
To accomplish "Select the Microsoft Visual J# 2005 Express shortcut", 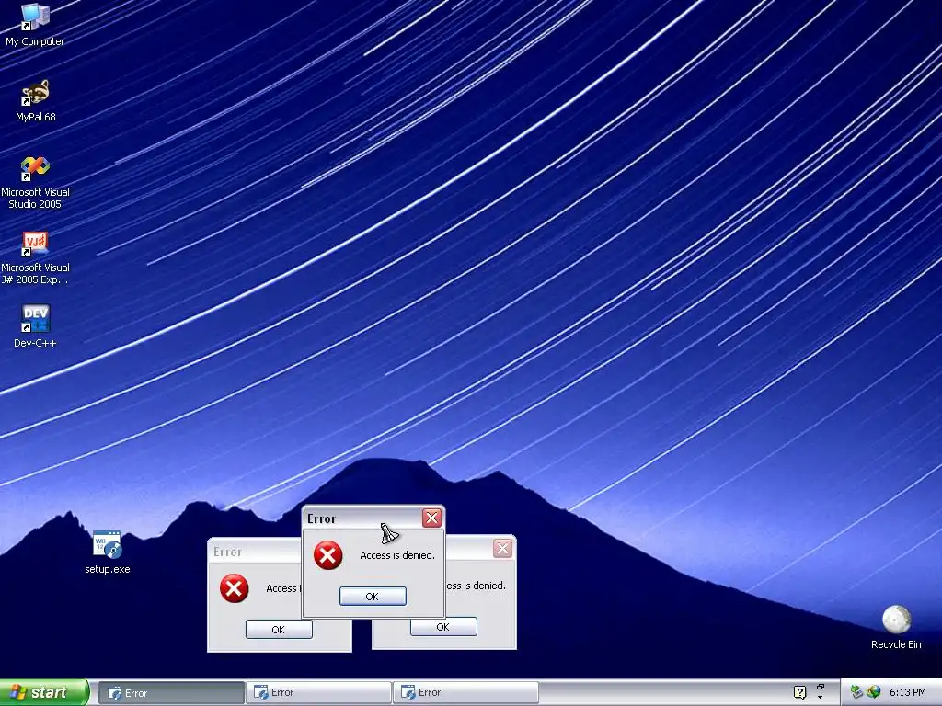I will point(35,258).
